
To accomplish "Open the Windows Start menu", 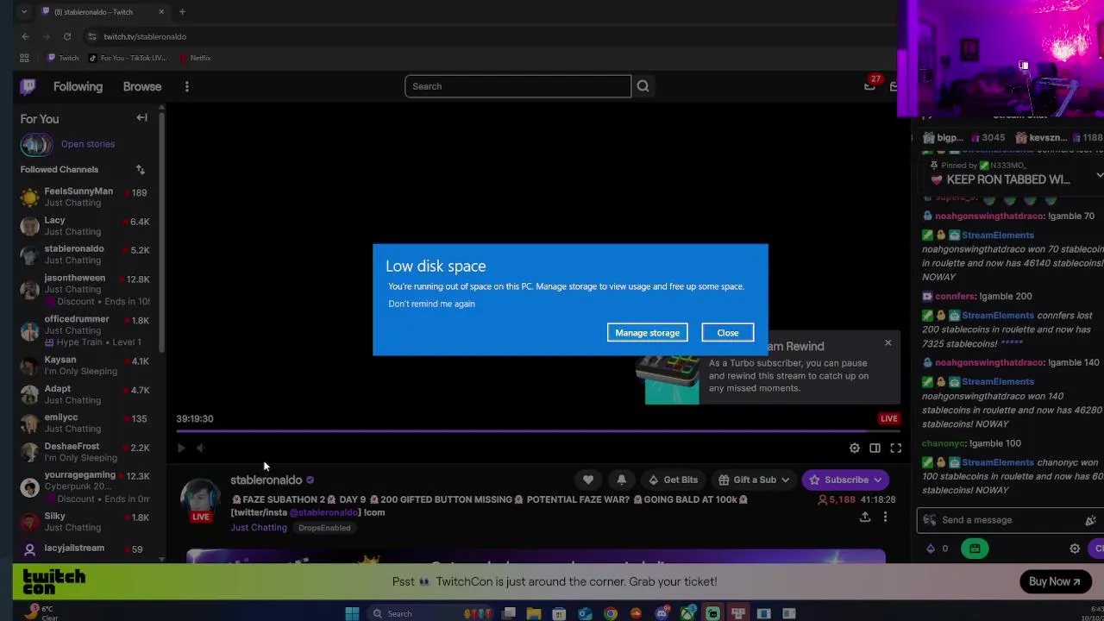I will tap(352, 613).
